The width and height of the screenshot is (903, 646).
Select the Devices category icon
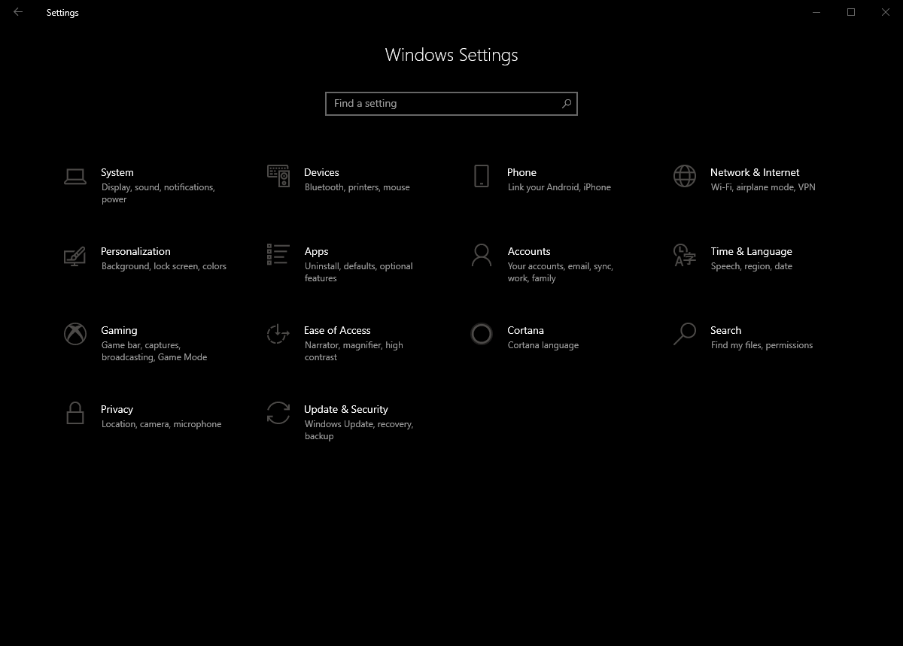tap(278, 177)
